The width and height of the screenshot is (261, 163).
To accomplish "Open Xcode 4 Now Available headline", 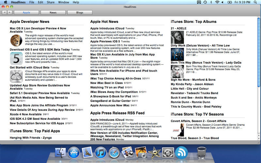I will coord(26,114).
